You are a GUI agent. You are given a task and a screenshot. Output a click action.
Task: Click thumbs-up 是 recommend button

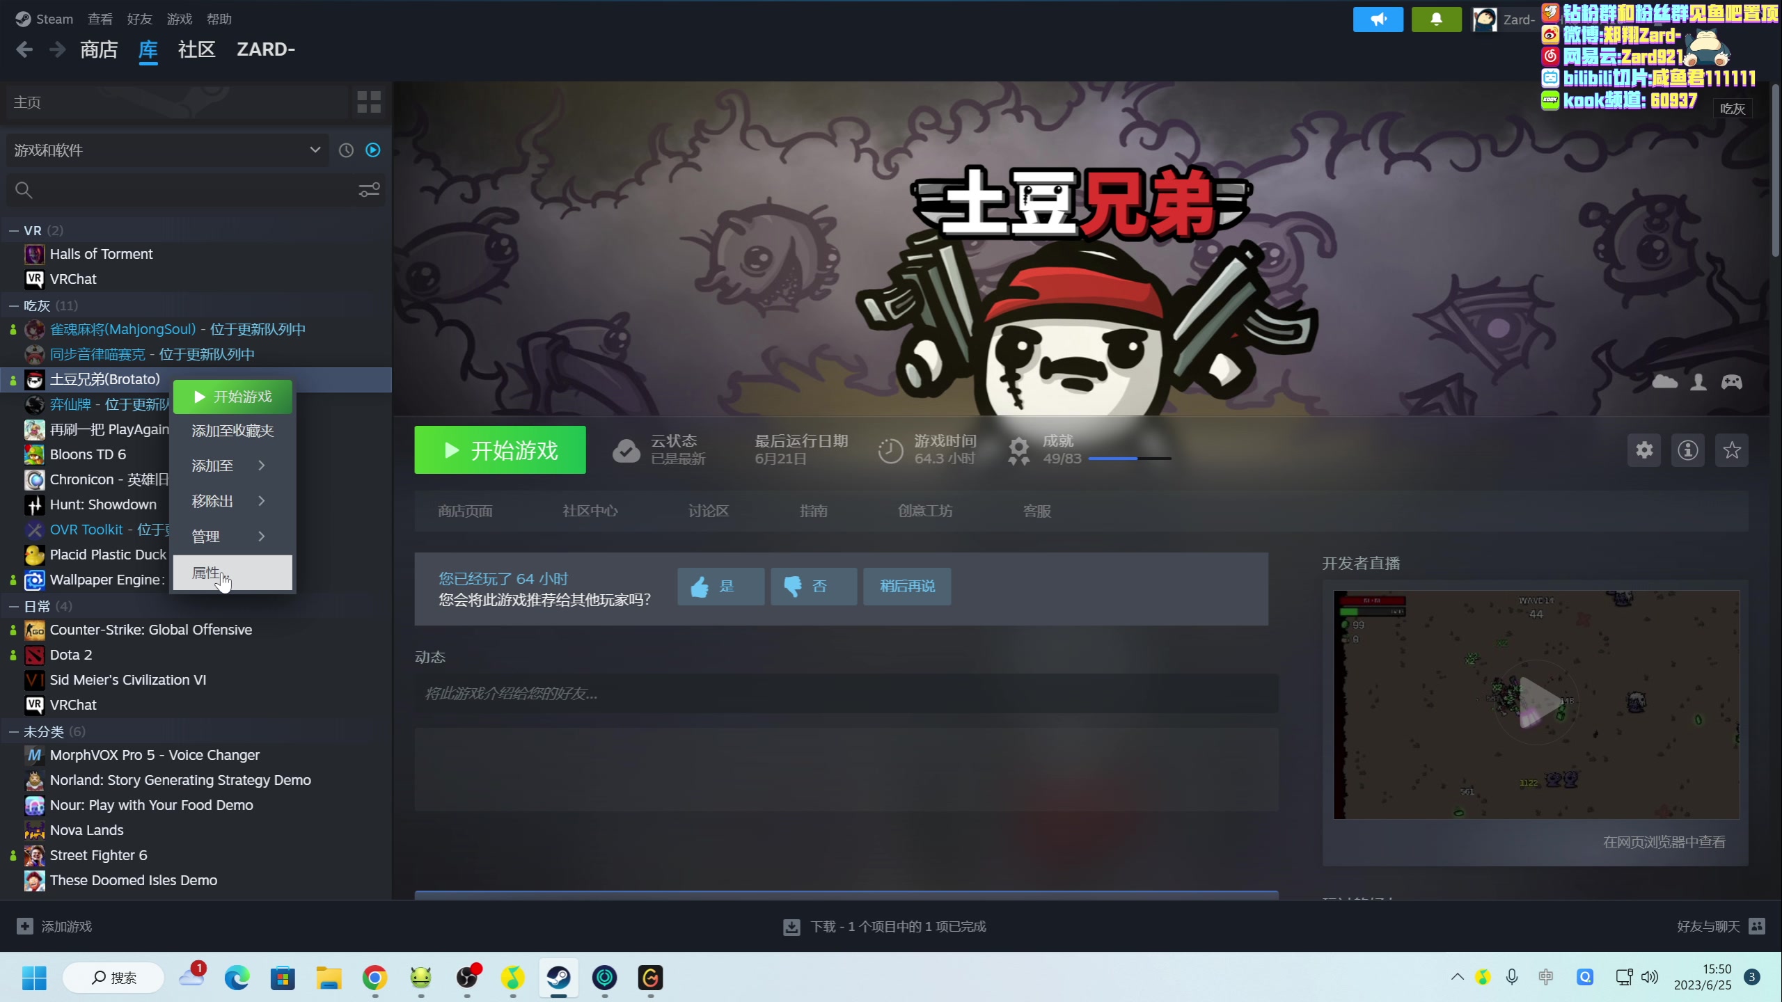[x=720, y=586]
